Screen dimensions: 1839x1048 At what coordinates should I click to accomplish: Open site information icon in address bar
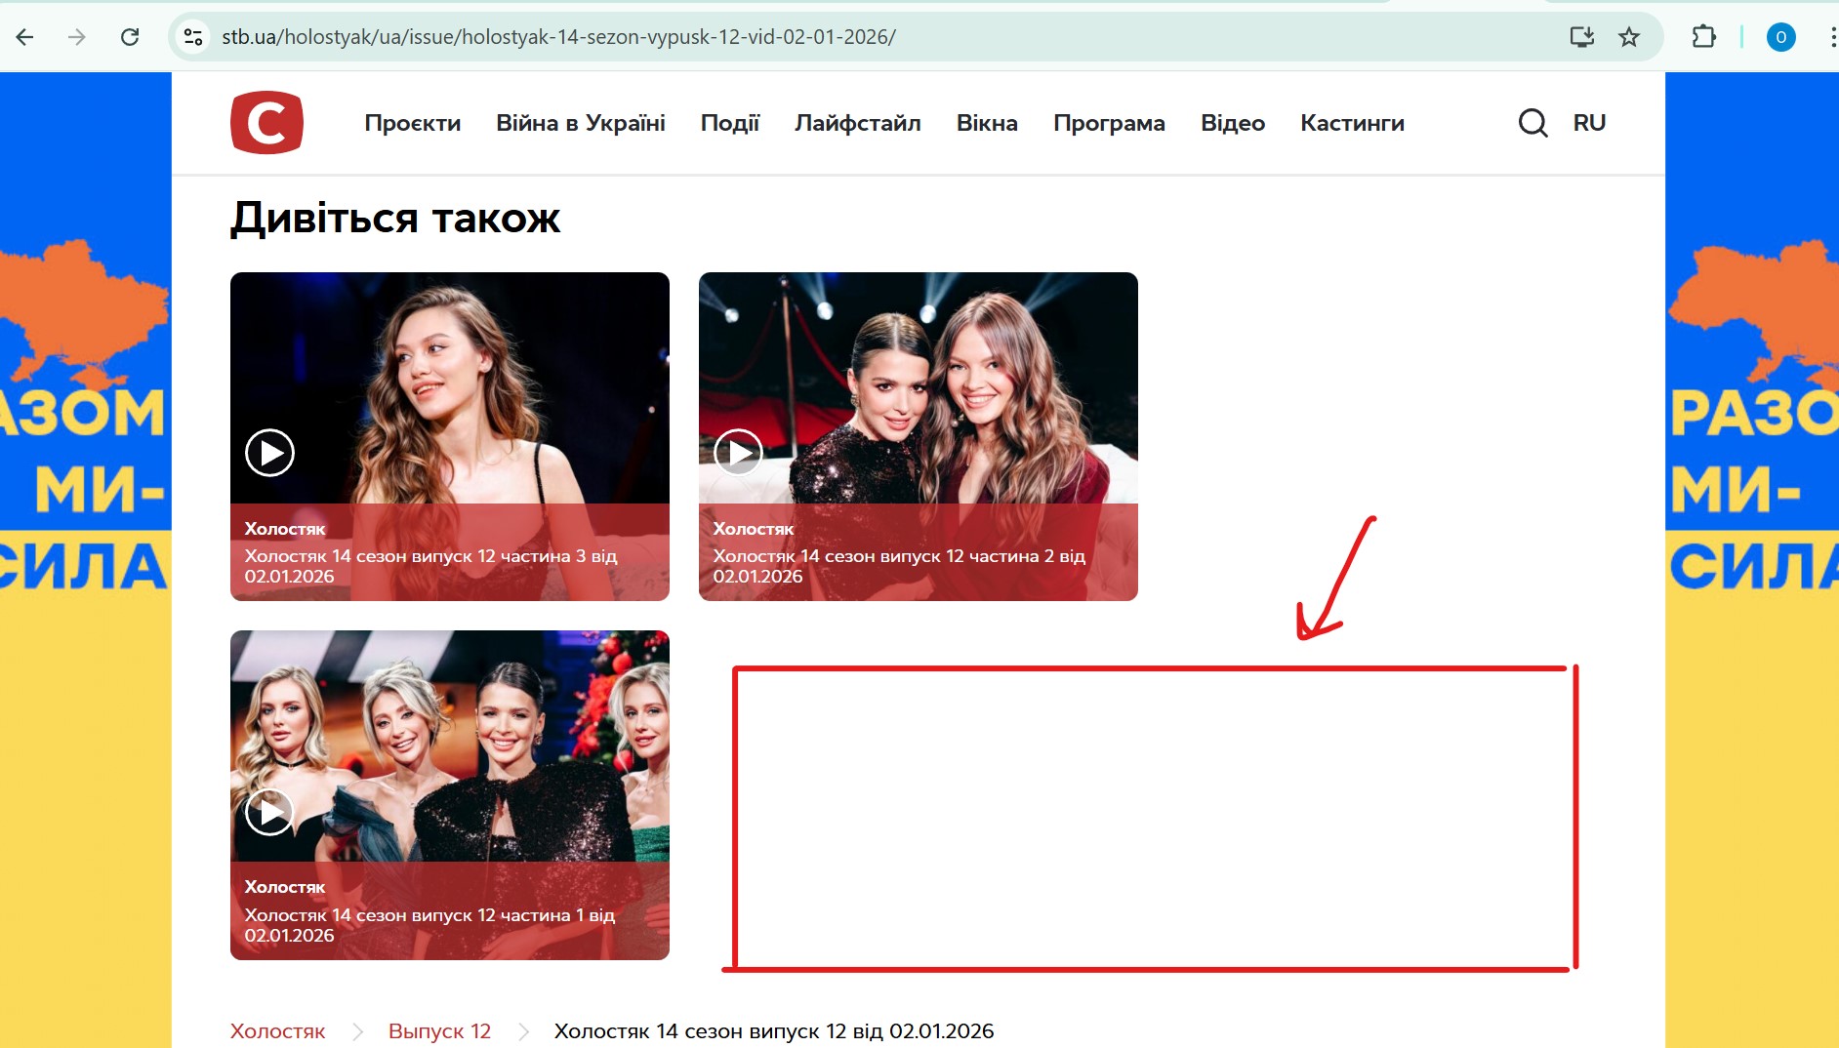(193, 37)
